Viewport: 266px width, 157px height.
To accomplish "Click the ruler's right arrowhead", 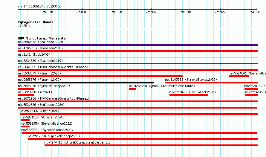I will click(x=256, y=10).
